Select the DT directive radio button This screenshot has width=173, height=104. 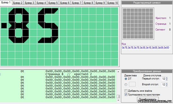click(126, 79)
